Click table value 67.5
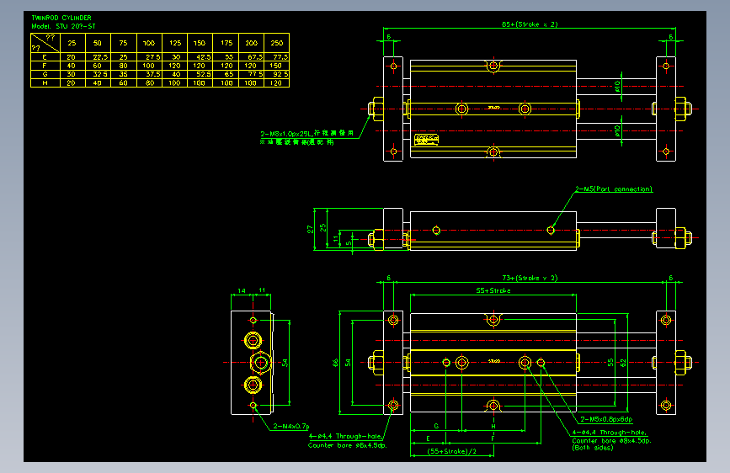730x473 pixels. pyautogui.click(x=255, y=57)
